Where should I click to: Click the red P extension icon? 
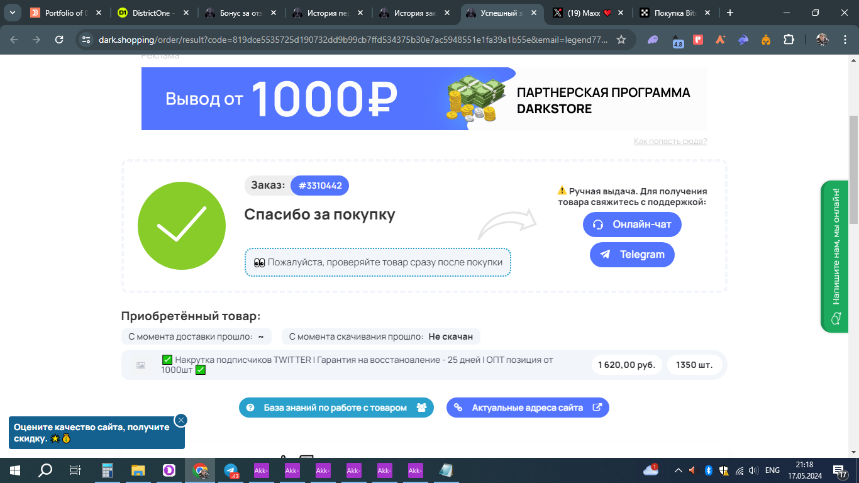coord(698,40)
